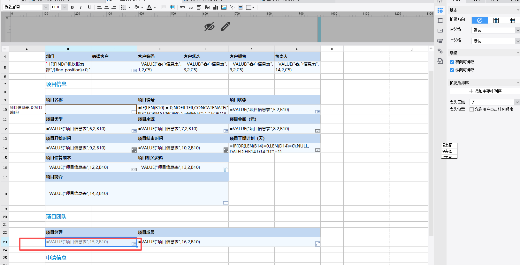Select the 申请信息 section title cell
The width and height of the screenshot is (520, 265).
(68, 258)
